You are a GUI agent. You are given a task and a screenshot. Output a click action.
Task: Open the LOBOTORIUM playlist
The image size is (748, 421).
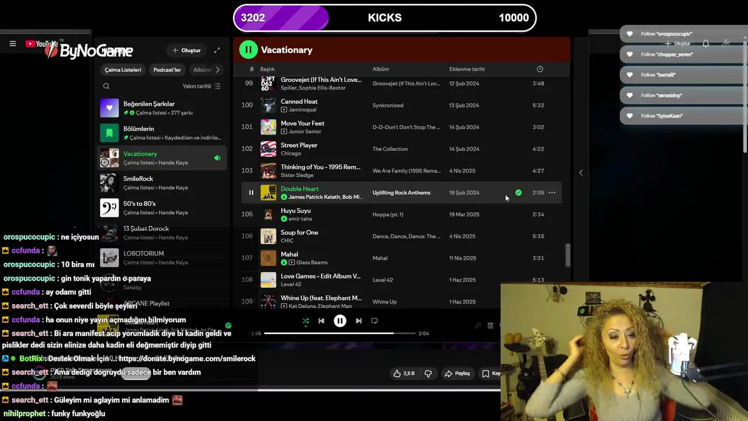point(162,257)
